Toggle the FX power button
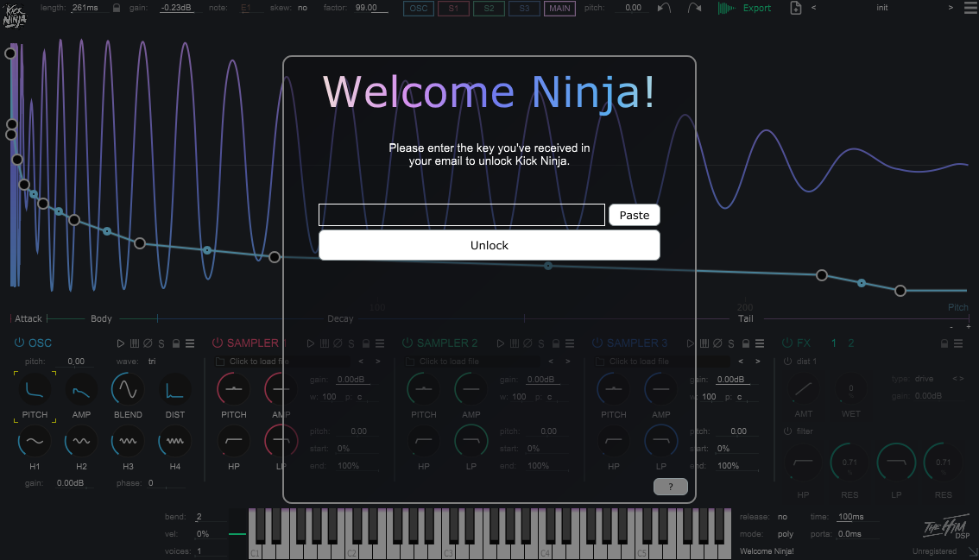979x560 pixels. point(786,342)
